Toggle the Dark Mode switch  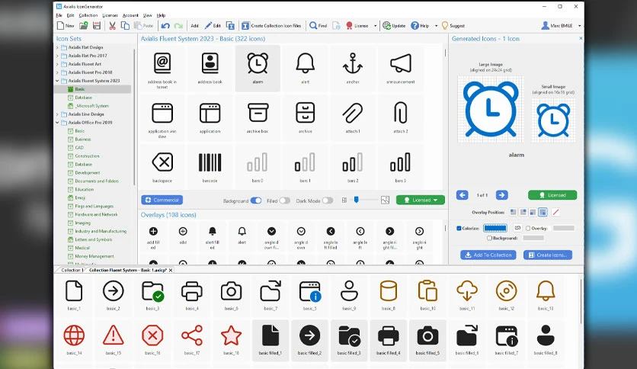328,201
